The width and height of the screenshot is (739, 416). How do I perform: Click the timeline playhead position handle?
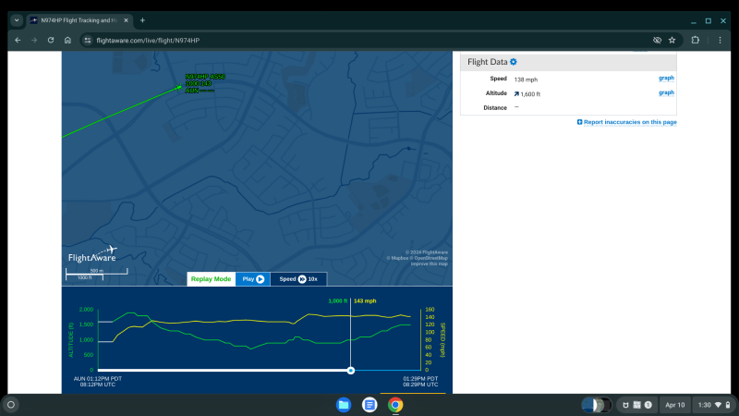(350, 370)
